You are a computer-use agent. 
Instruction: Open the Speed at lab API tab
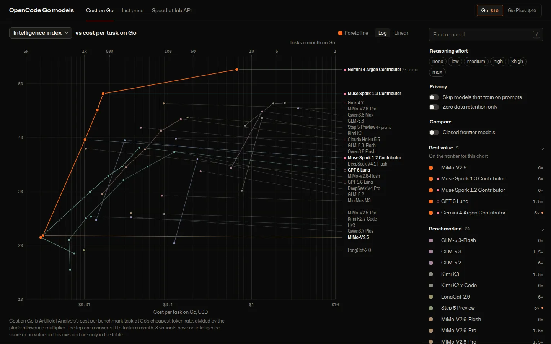(172, 10)
